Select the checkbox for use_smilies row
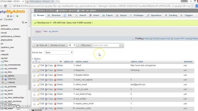 (34, 99)
